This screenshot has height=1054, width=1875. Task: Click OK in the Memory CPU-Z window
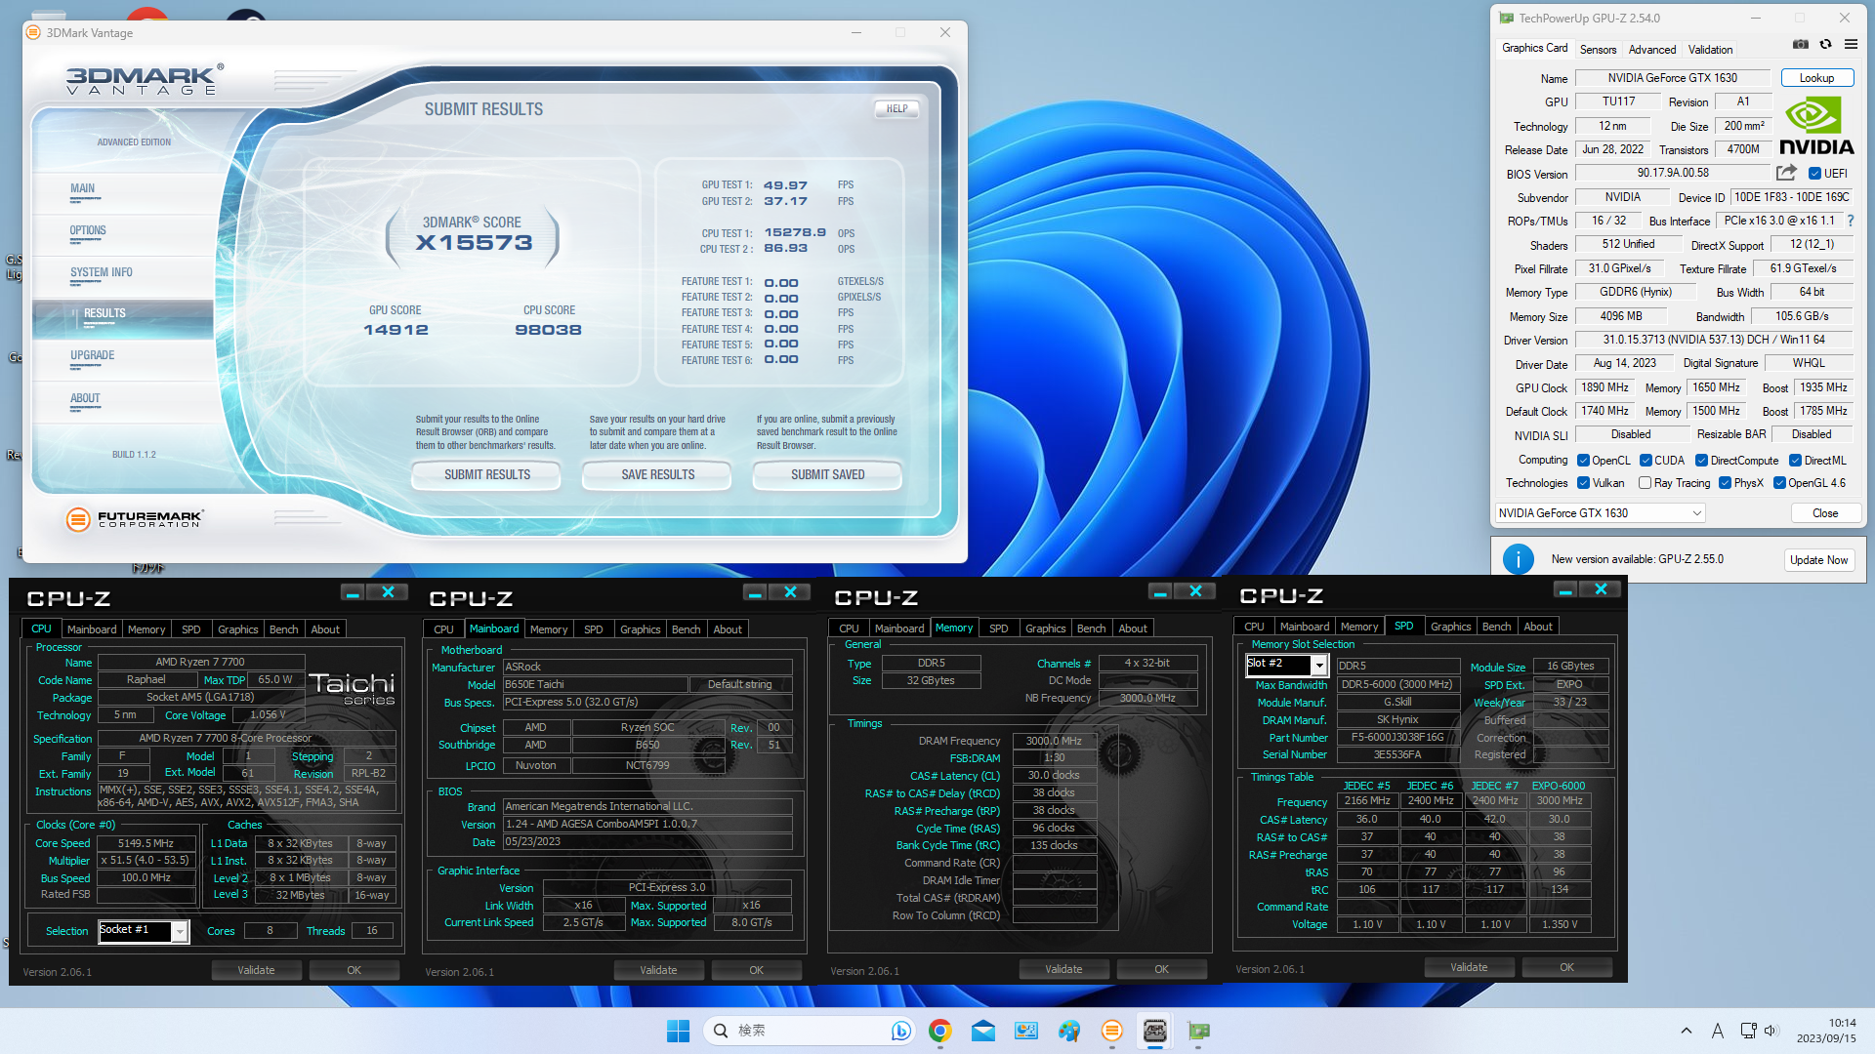coord(1161,969)
